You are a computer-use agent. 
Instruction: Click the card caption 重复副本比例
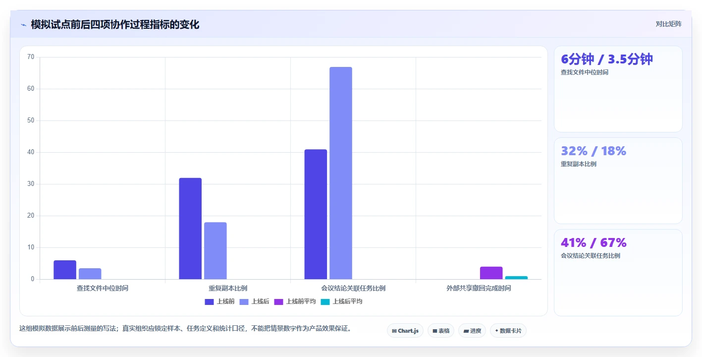coord(579,164)
